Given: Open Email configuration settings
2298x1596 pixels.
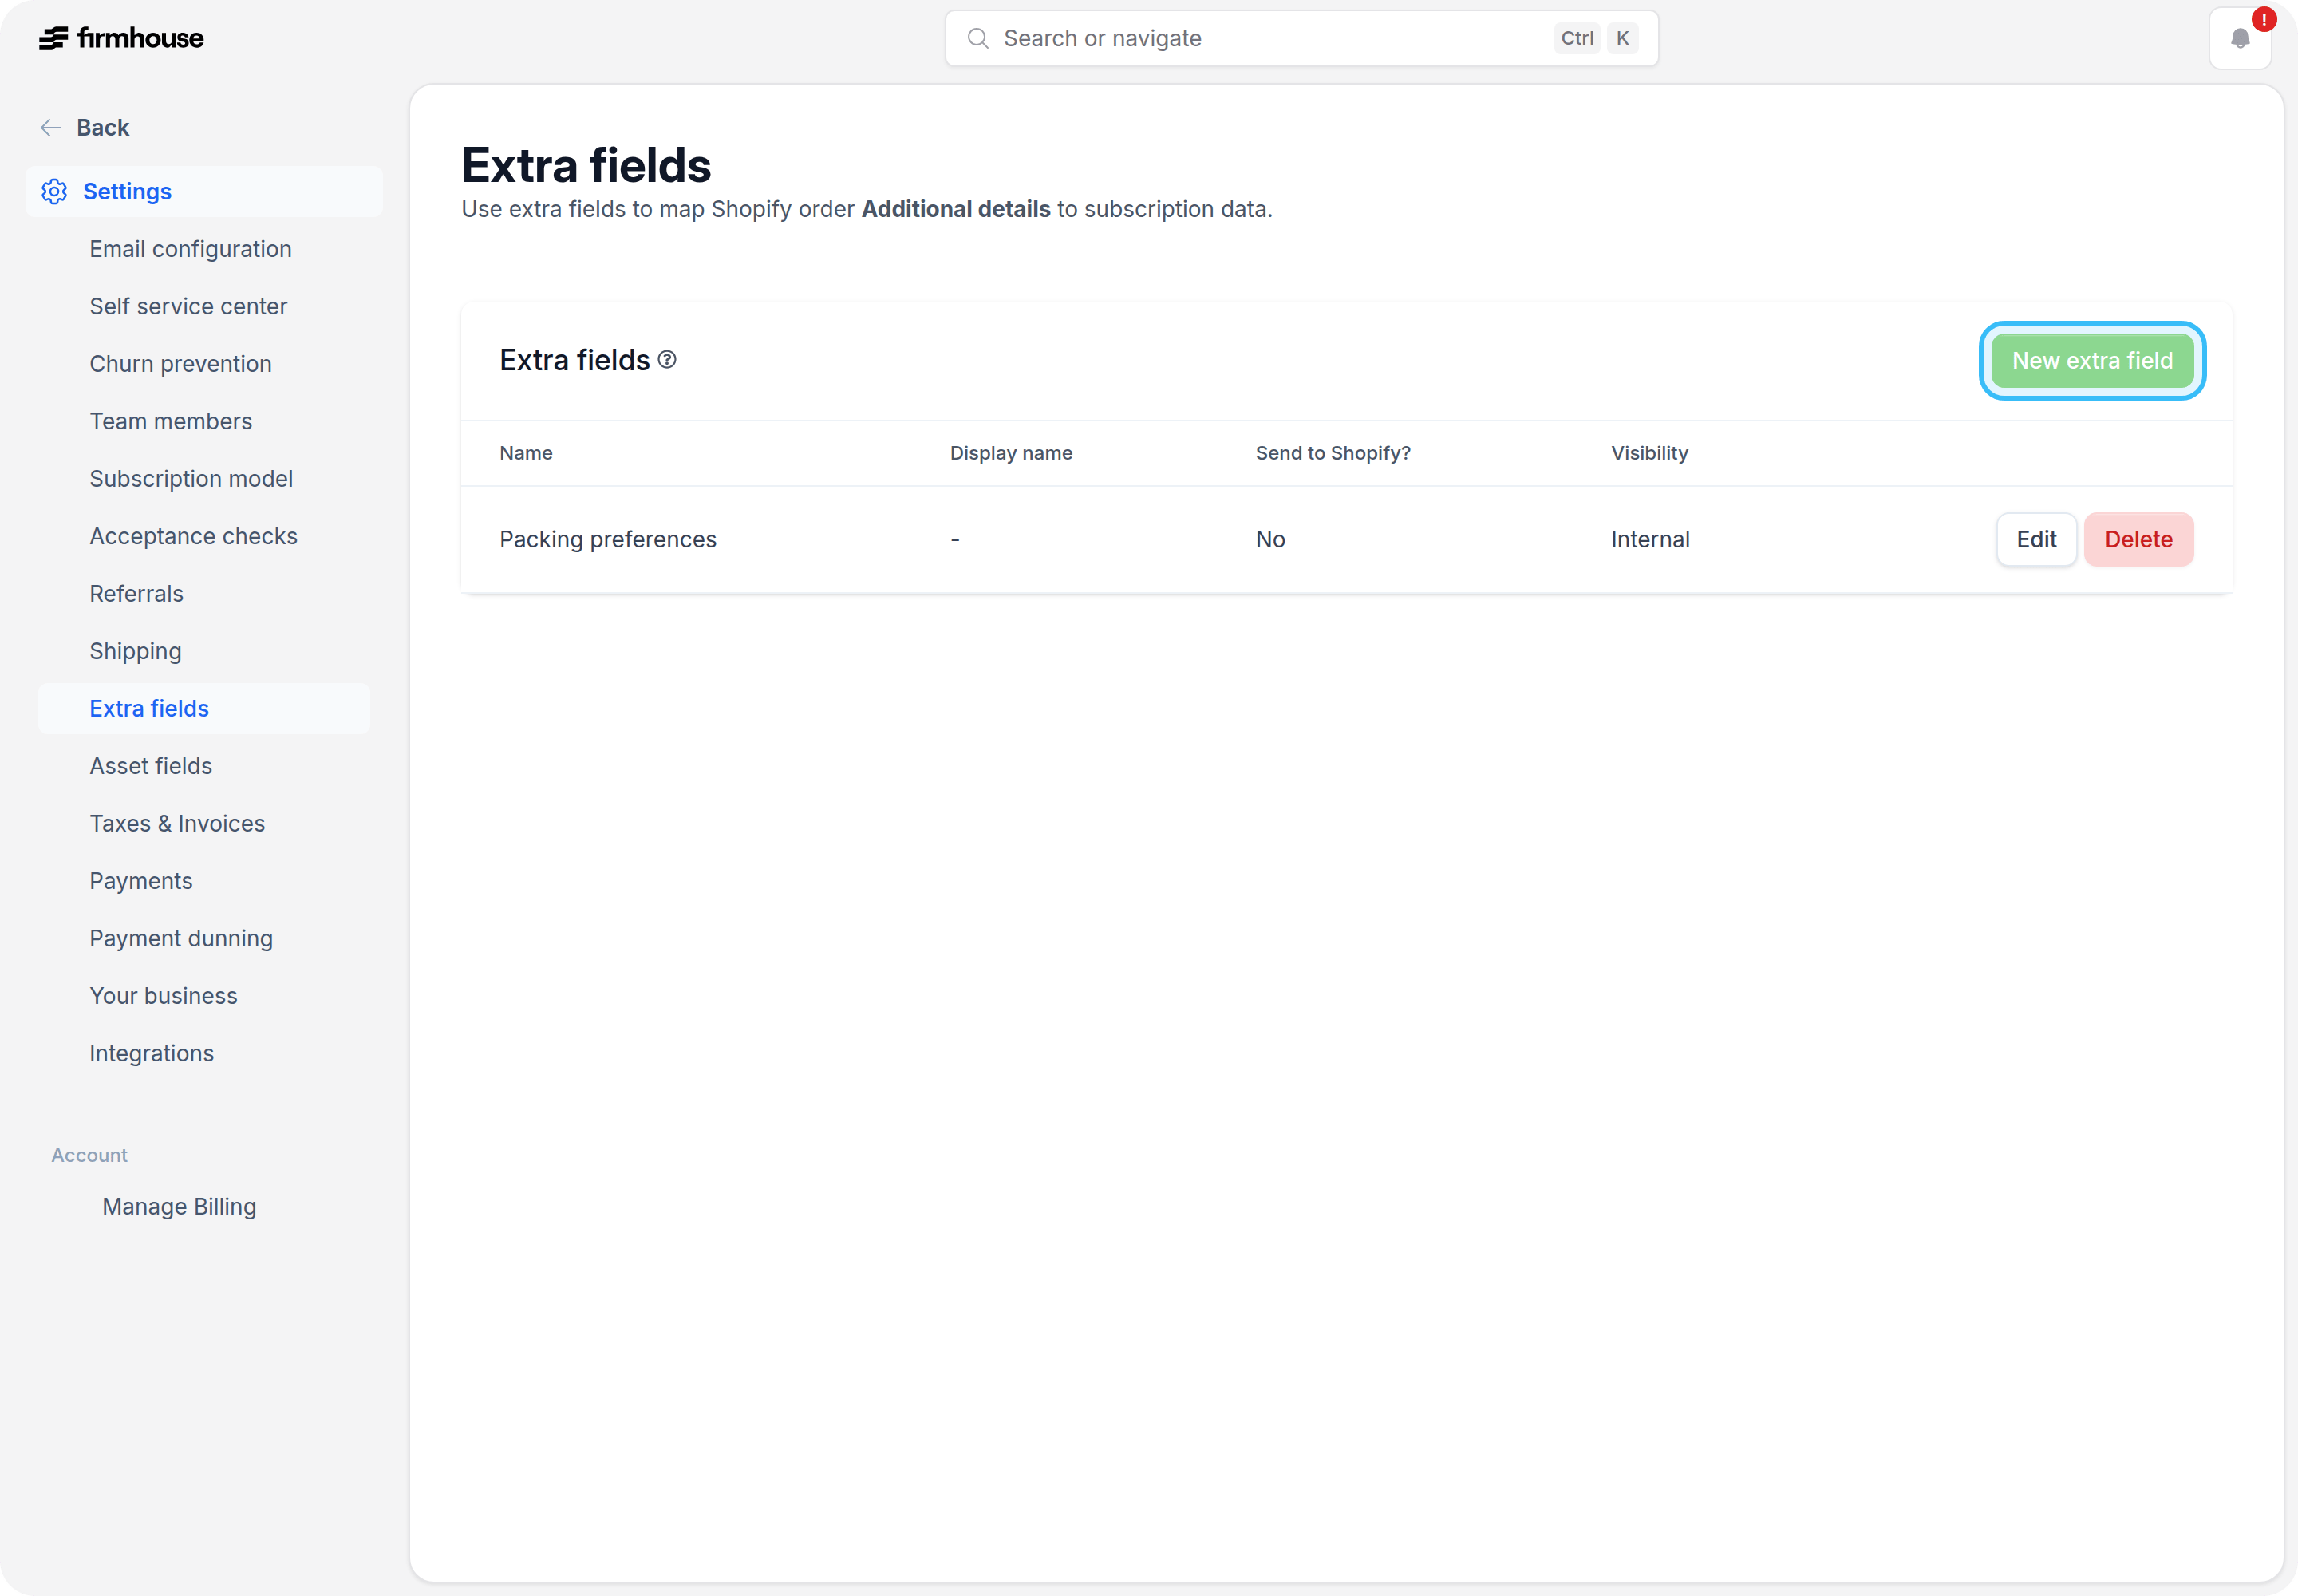Looking at the screenshot, I should tap(190, 249).
